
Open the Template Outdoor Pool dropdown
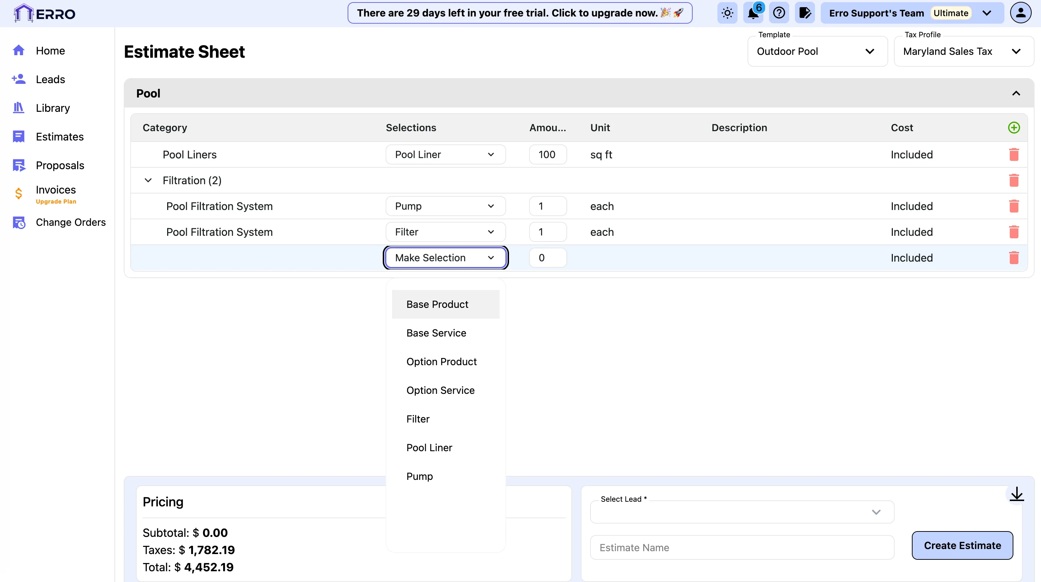(817, 52)
